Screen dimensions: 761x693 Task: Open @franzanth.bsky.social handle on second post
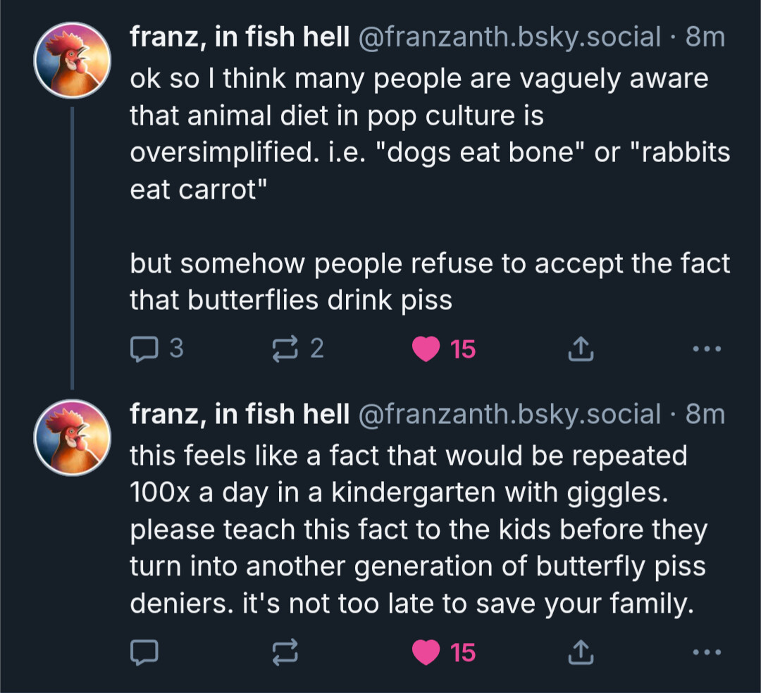(x=510, y=415)
